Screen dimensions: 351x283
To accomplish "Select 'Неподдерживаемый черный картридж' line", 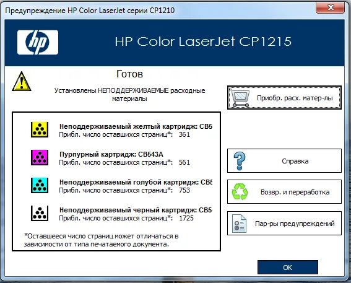I will click(x=136, y=210).
